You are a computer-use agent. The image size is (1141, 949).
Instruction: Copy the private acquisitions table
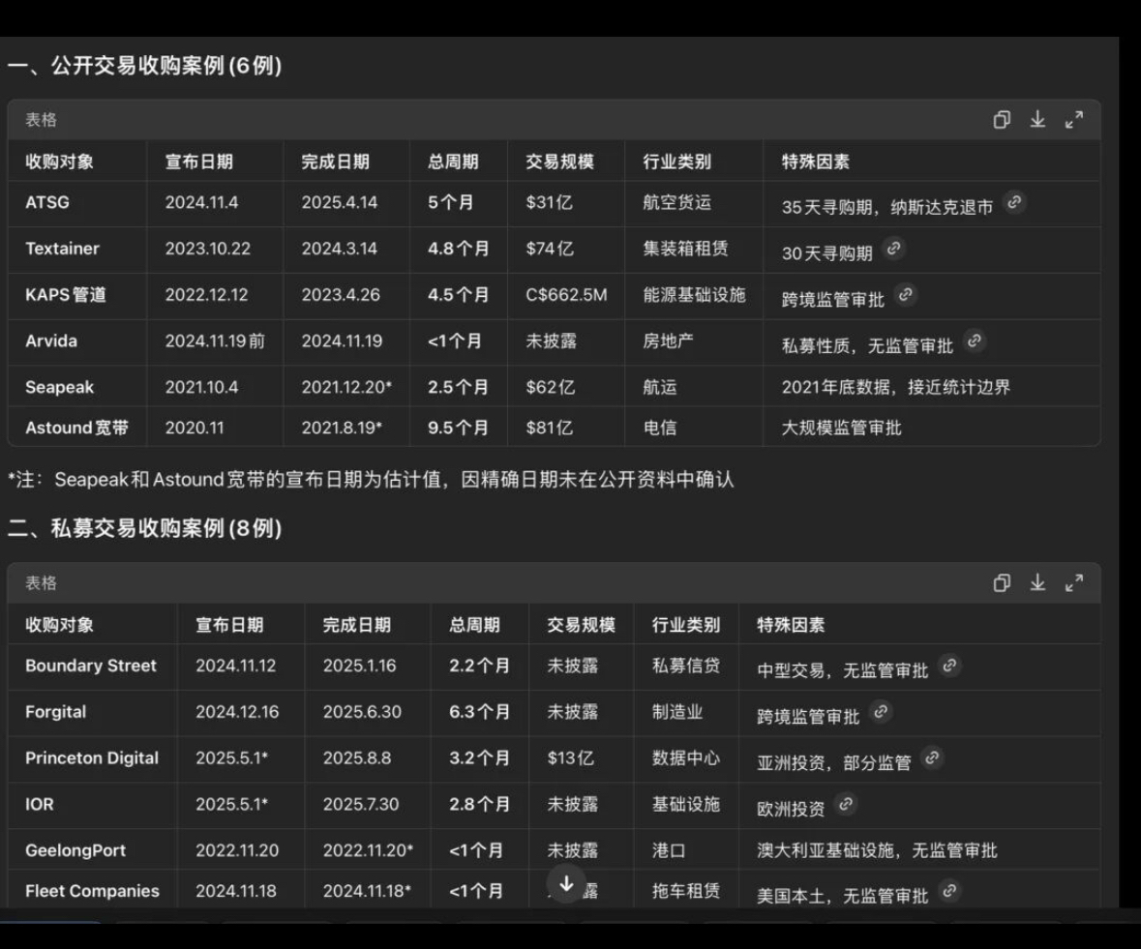(x=1002, y=583)
